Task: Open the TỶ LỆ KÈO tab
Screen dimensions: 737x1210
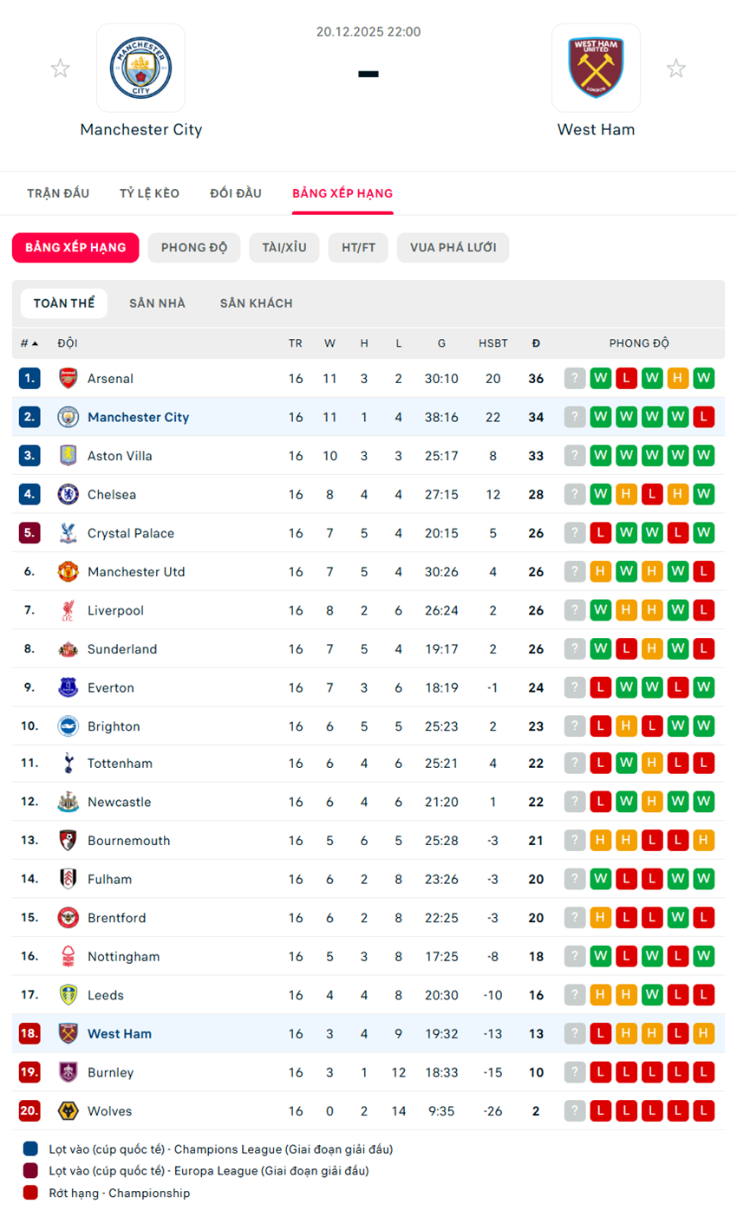Action: point(150,193)
